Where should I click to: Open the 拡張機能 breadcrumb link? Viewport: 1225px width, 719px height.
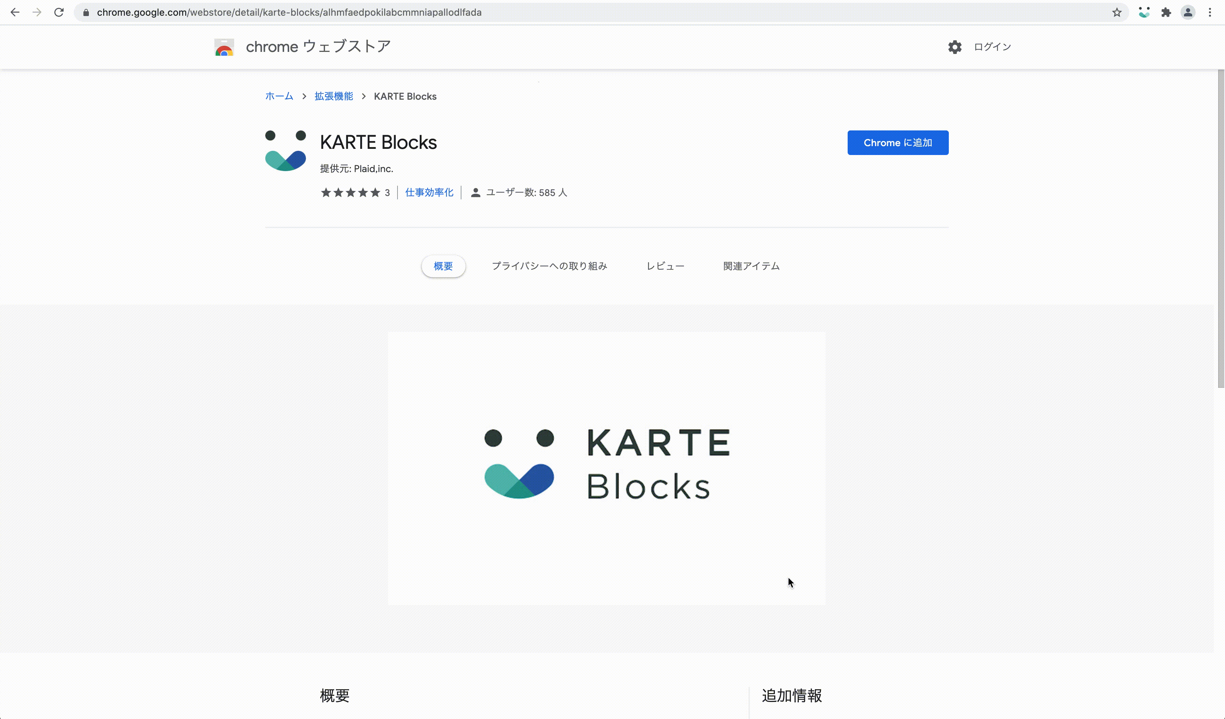point(334,96)
